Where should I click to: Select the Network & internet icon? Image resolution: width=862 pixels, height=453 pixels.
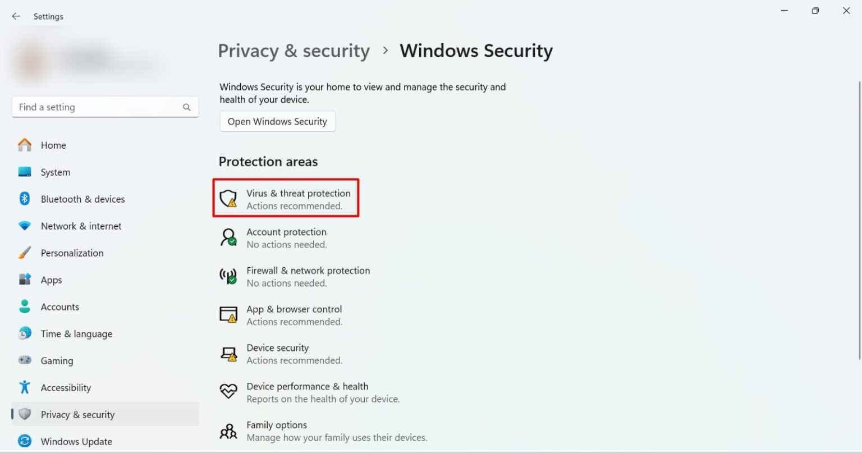tap(24, 226)
